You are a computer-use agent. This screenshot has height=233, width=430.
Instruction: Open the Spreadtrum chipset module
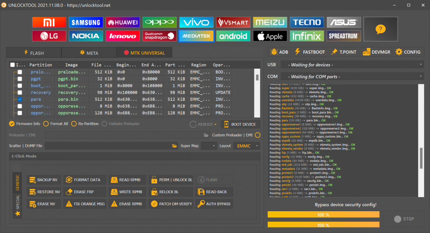point(344,36)
